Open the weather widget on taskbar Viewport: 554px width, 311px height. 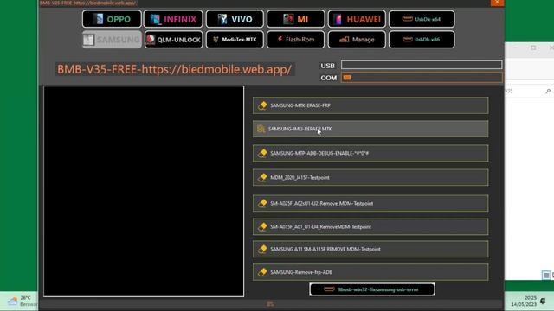(x=23, y=301)
